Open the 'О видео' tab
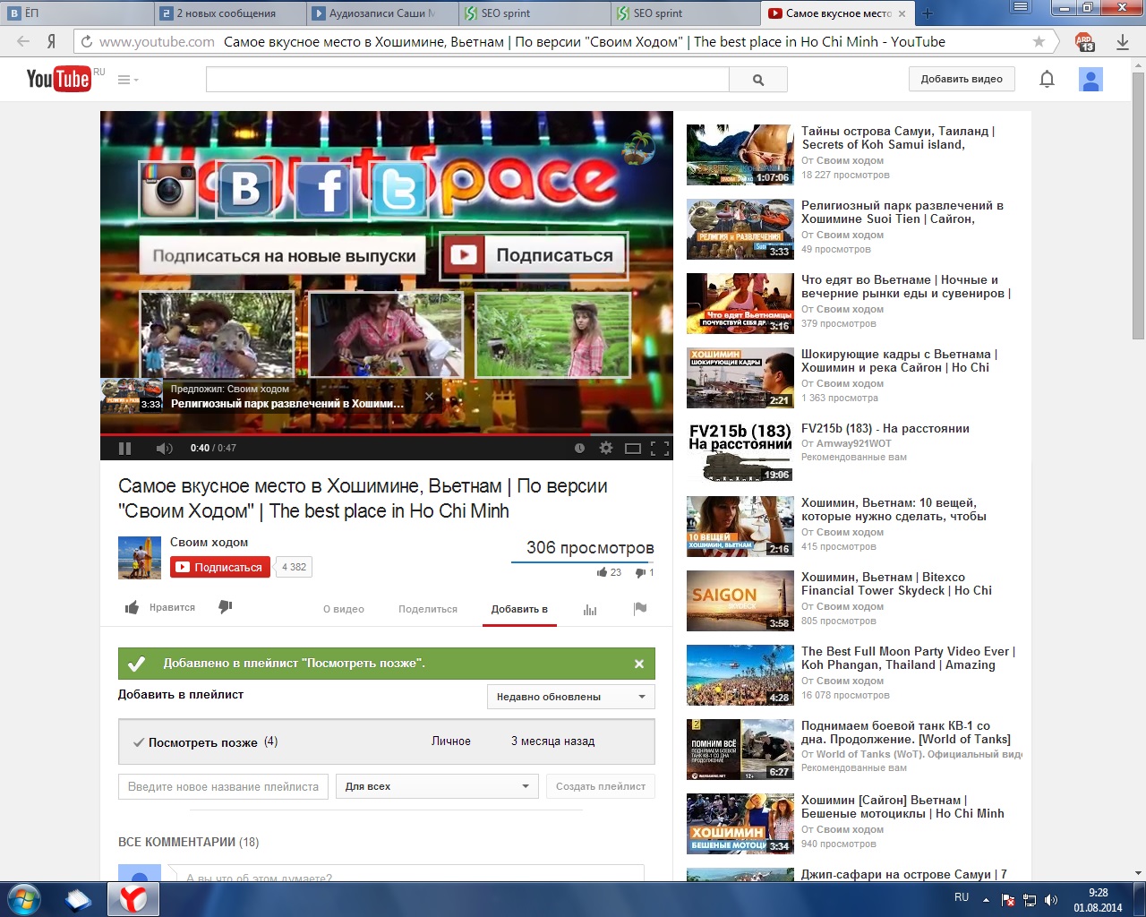 pos(344,609)
